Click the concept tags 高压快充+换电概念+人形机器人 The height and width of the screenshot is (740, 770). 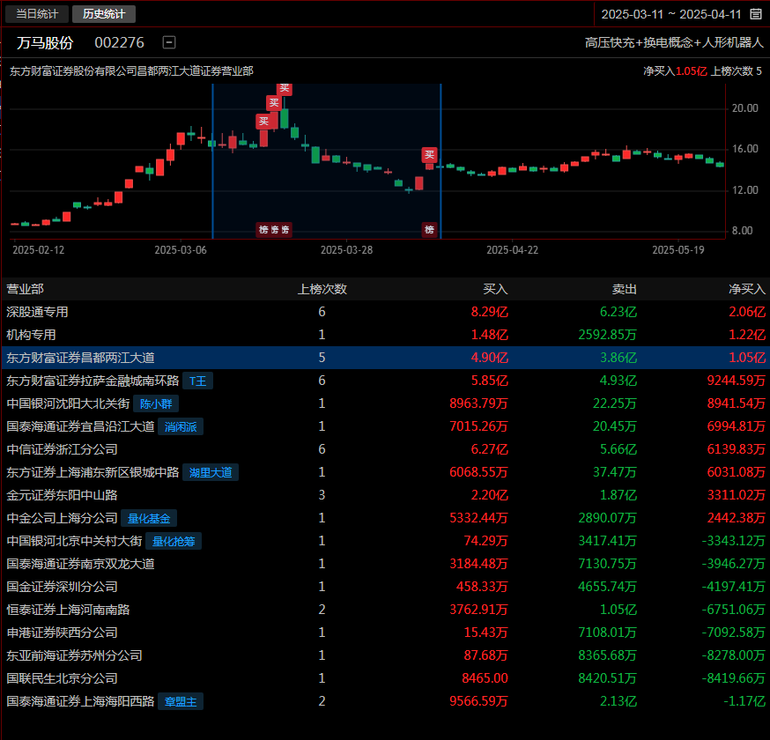click(x=674, y=42)
